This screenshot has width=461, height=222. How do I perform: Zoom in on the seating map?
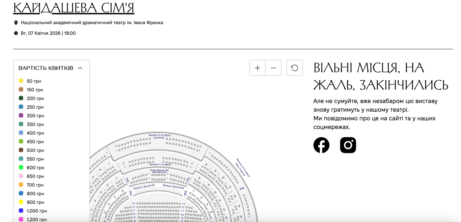pos(257,68)
